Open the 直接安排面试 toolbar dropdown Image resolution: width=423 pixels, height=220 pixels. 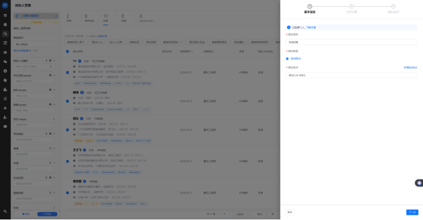[172, 42]
